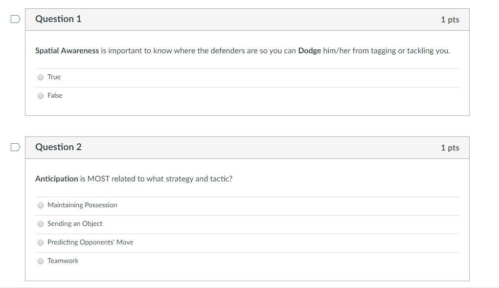This screenshot has width=499, height=288.
Task: Click the "Teamwork" answer label text
Action: click(x=63, y=261)
